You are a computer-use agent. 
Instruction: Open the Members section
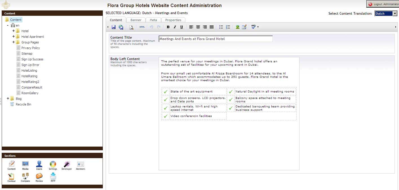click(x=81, y=165)
